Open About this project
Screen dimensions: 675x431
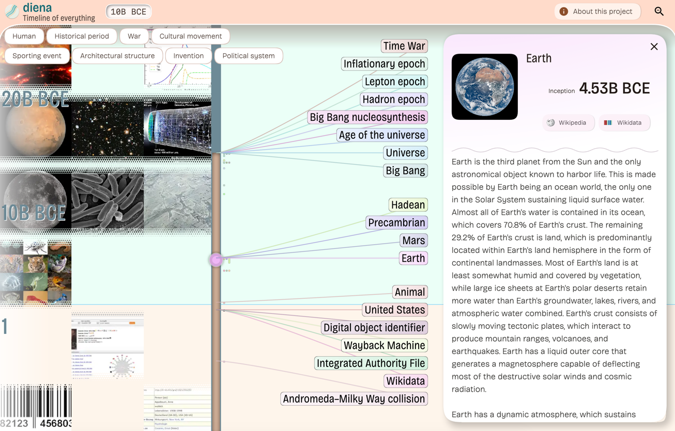coord(597,11)
